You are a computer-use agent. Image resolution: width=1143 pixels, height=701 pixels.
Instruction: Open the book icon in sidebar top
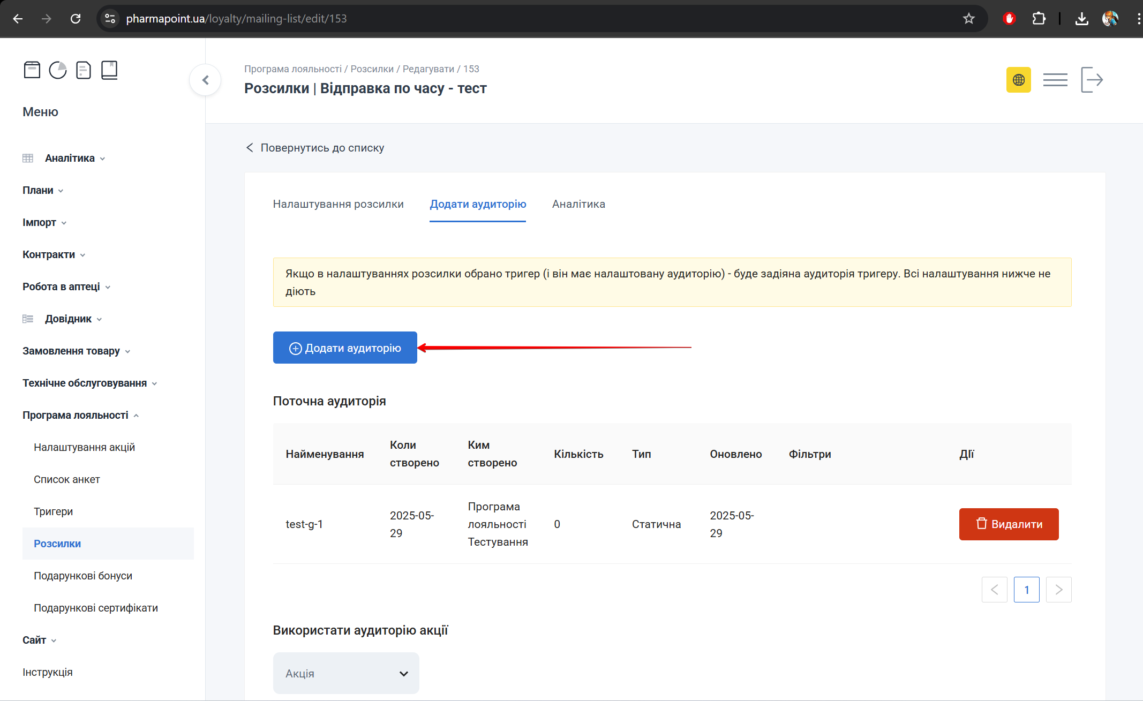(x=109, y=70)
